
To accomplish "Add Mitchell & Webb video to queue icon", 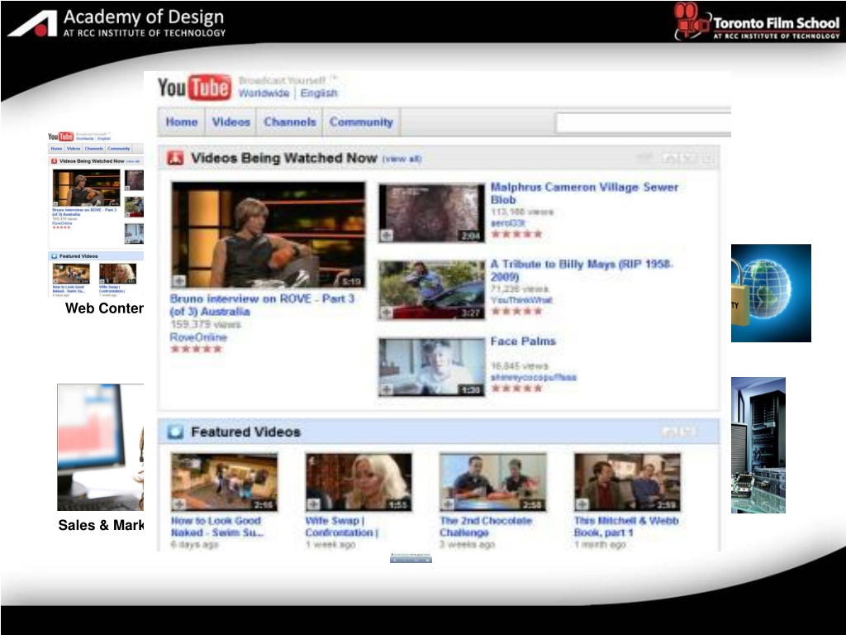I will (x=582, y=504).
